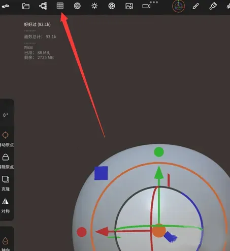Open the material sphere menu

pyautogui.click(x=77, y=6)
